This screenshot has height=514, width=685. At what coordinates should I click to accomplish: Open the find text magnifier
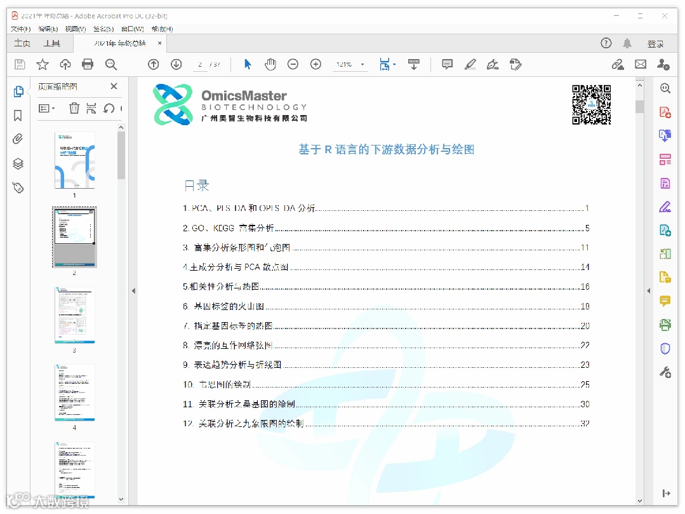coord(111,65)
